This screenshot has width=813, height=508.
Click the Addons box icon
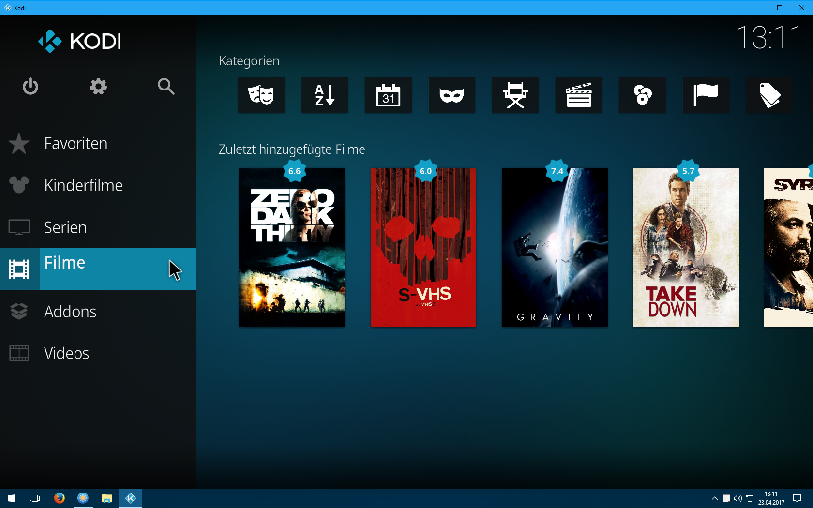(x=19, y=311)
